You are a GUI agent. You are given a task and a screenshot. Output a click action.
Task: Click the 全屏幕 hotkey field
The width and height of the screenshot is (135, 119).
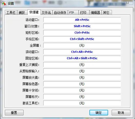click(82, 45)
